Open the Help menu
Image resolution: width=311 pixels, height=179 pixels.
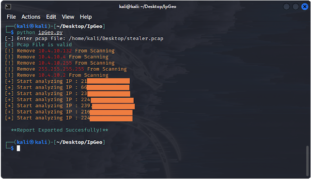click(x=86, y=17)
